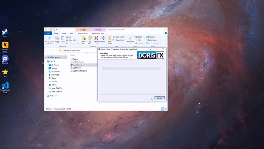The height and width of the screenshot is (149, 264).
Task: Open Music in navigation pane
Action: [53, 78]
